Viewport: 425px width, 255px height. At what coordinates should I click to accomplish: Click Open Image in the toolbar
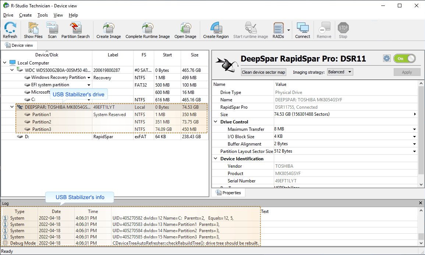pyautogui.click(x=185, y=28)
